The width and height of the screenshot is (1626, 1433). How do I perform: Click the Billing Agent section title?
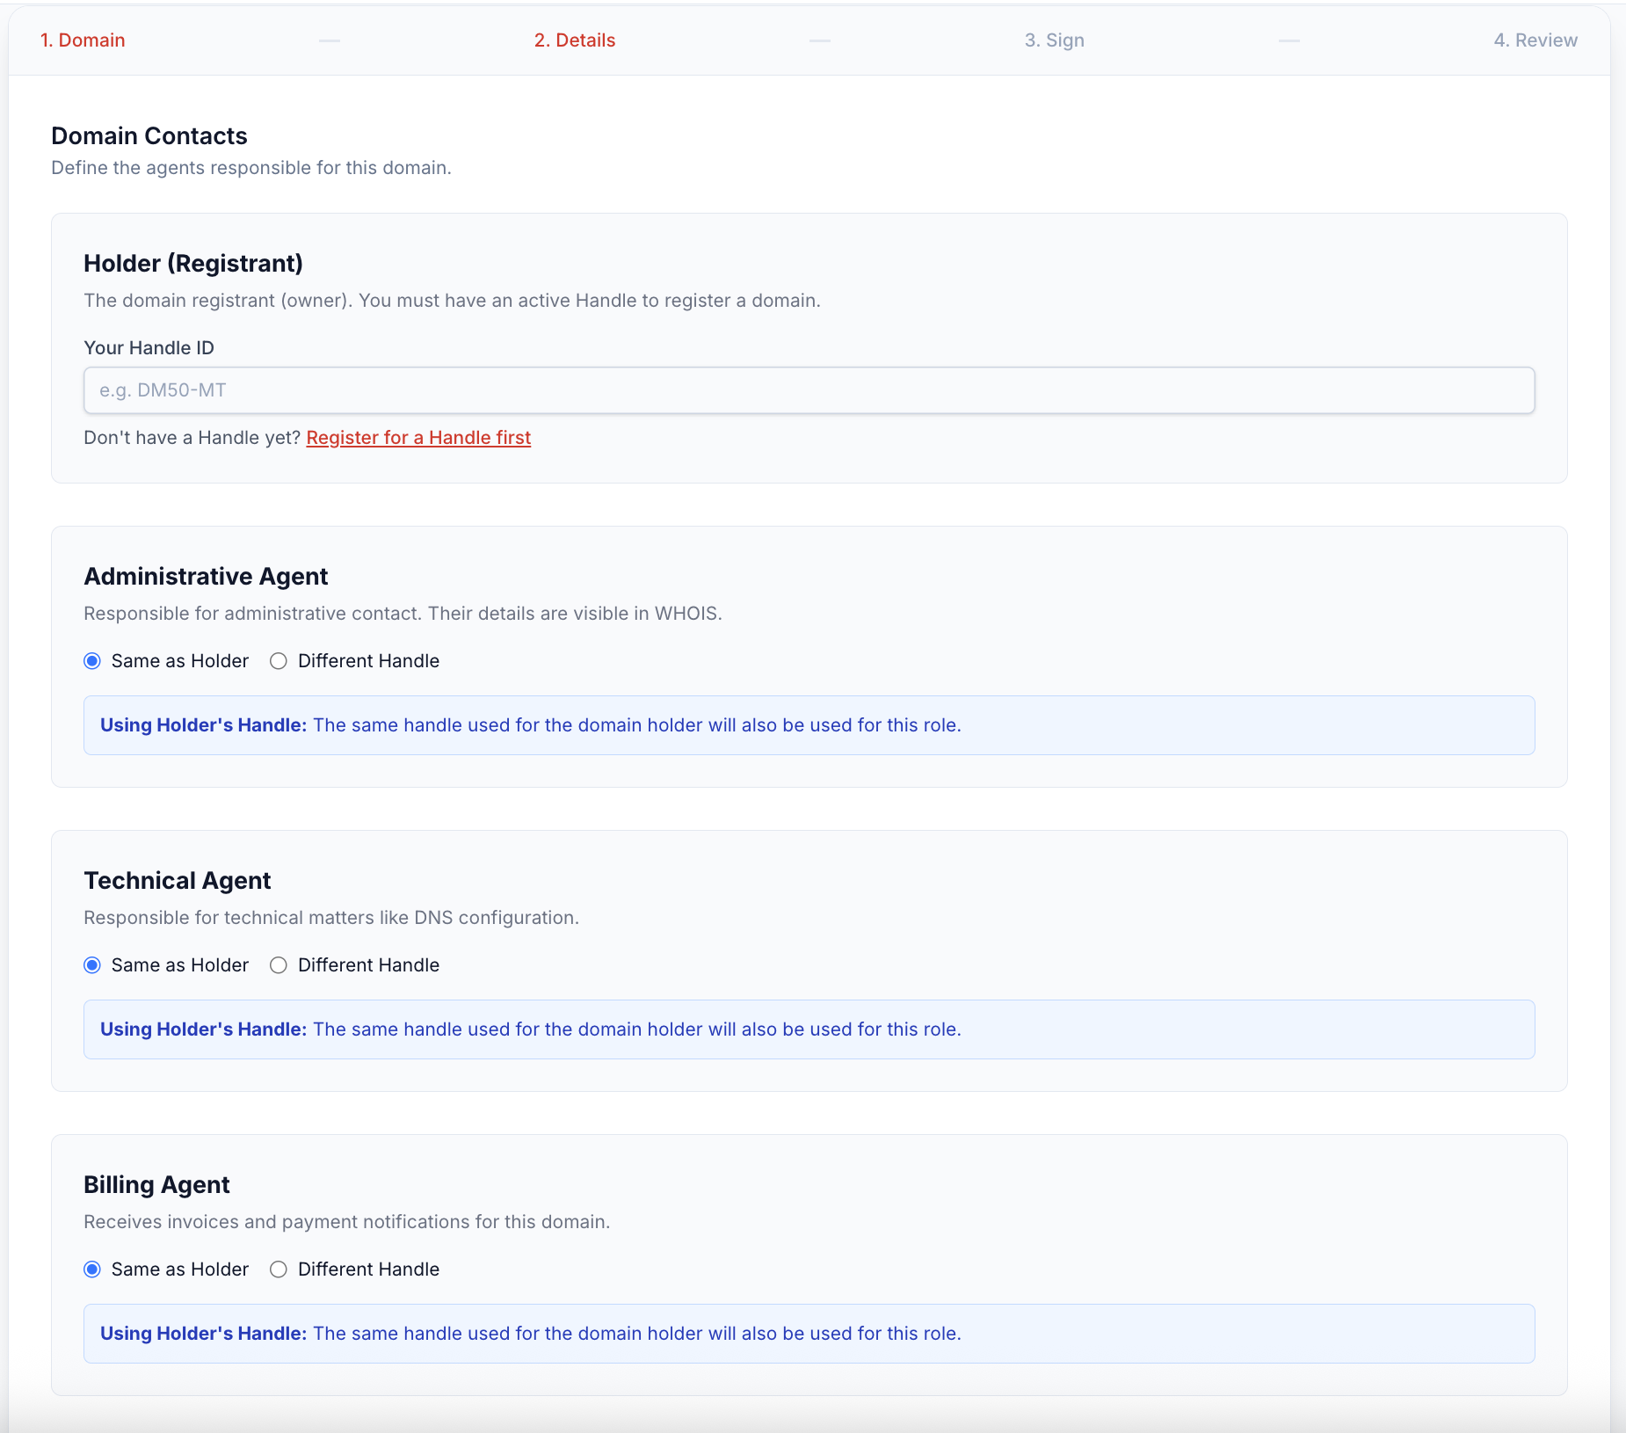pyautogui.click(x=156, y=1185)
